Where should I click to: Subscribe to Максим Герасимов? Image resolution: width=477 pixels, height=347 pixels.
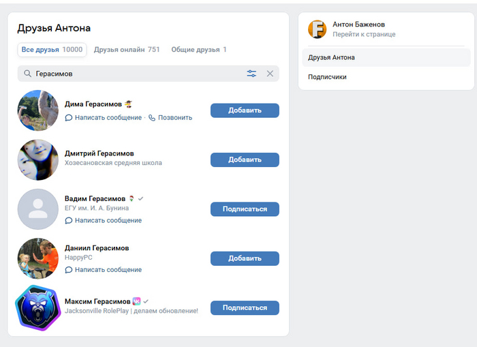[245, 307]
